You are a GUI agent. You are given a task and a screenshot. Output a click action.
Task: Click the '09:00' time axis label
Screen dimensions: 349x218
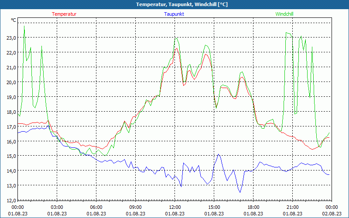point(135,208)
